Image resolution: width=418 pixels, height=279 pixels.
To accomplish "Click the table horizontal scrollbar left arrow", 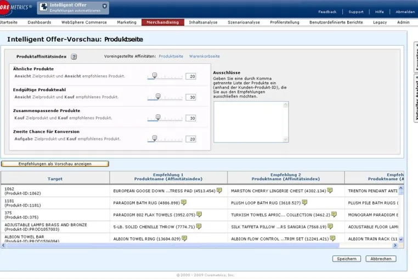I will point(3,245).
